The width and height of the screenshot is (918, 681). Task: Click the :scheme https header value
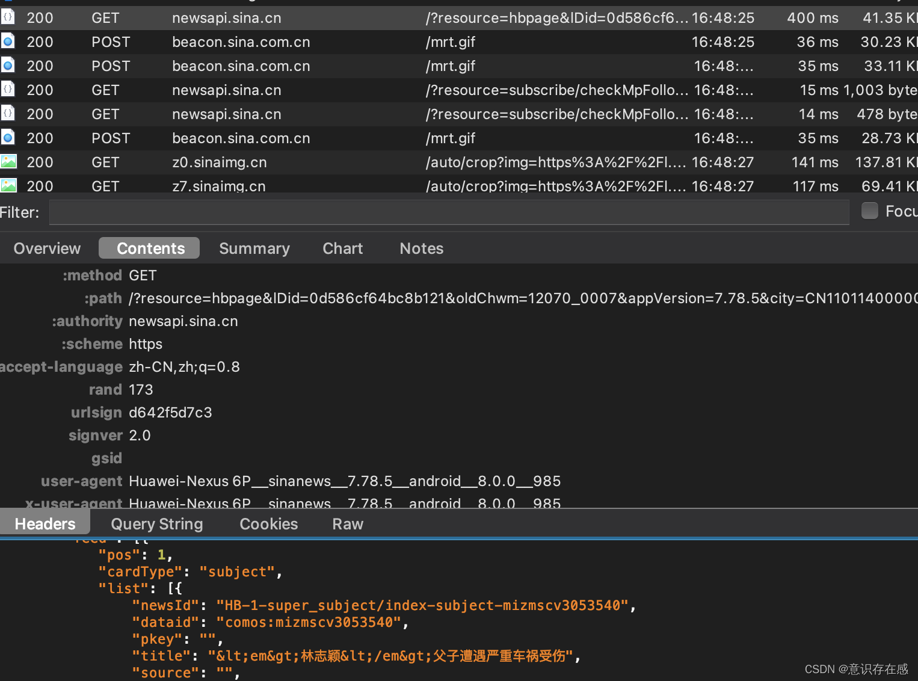[x=146, y=344]
